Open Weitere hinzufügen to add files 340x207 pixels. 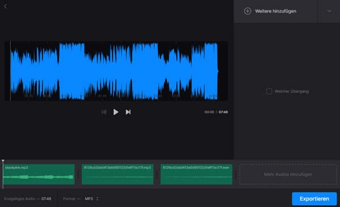point(275,11)
